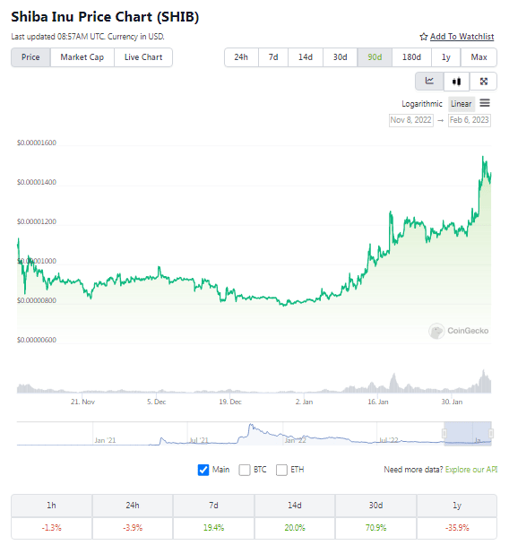Open Explore our API link

[471, 470]
